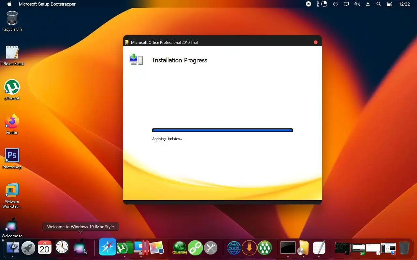Viewport: 417px width, 260px height.
Task: Click the 12:22 clock in menu bar
Action: click(x=404, y=4)
